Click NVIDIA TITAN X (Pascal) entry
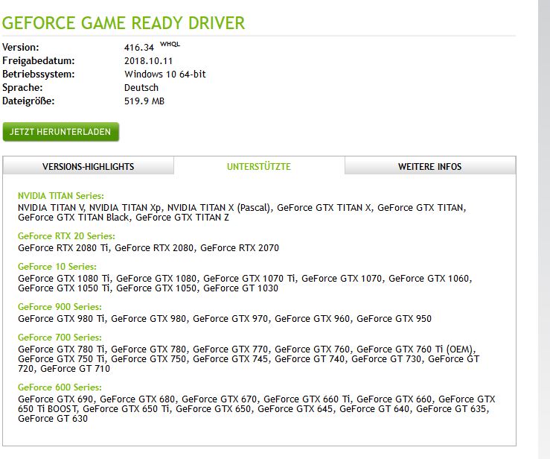 tap(219, 208)
